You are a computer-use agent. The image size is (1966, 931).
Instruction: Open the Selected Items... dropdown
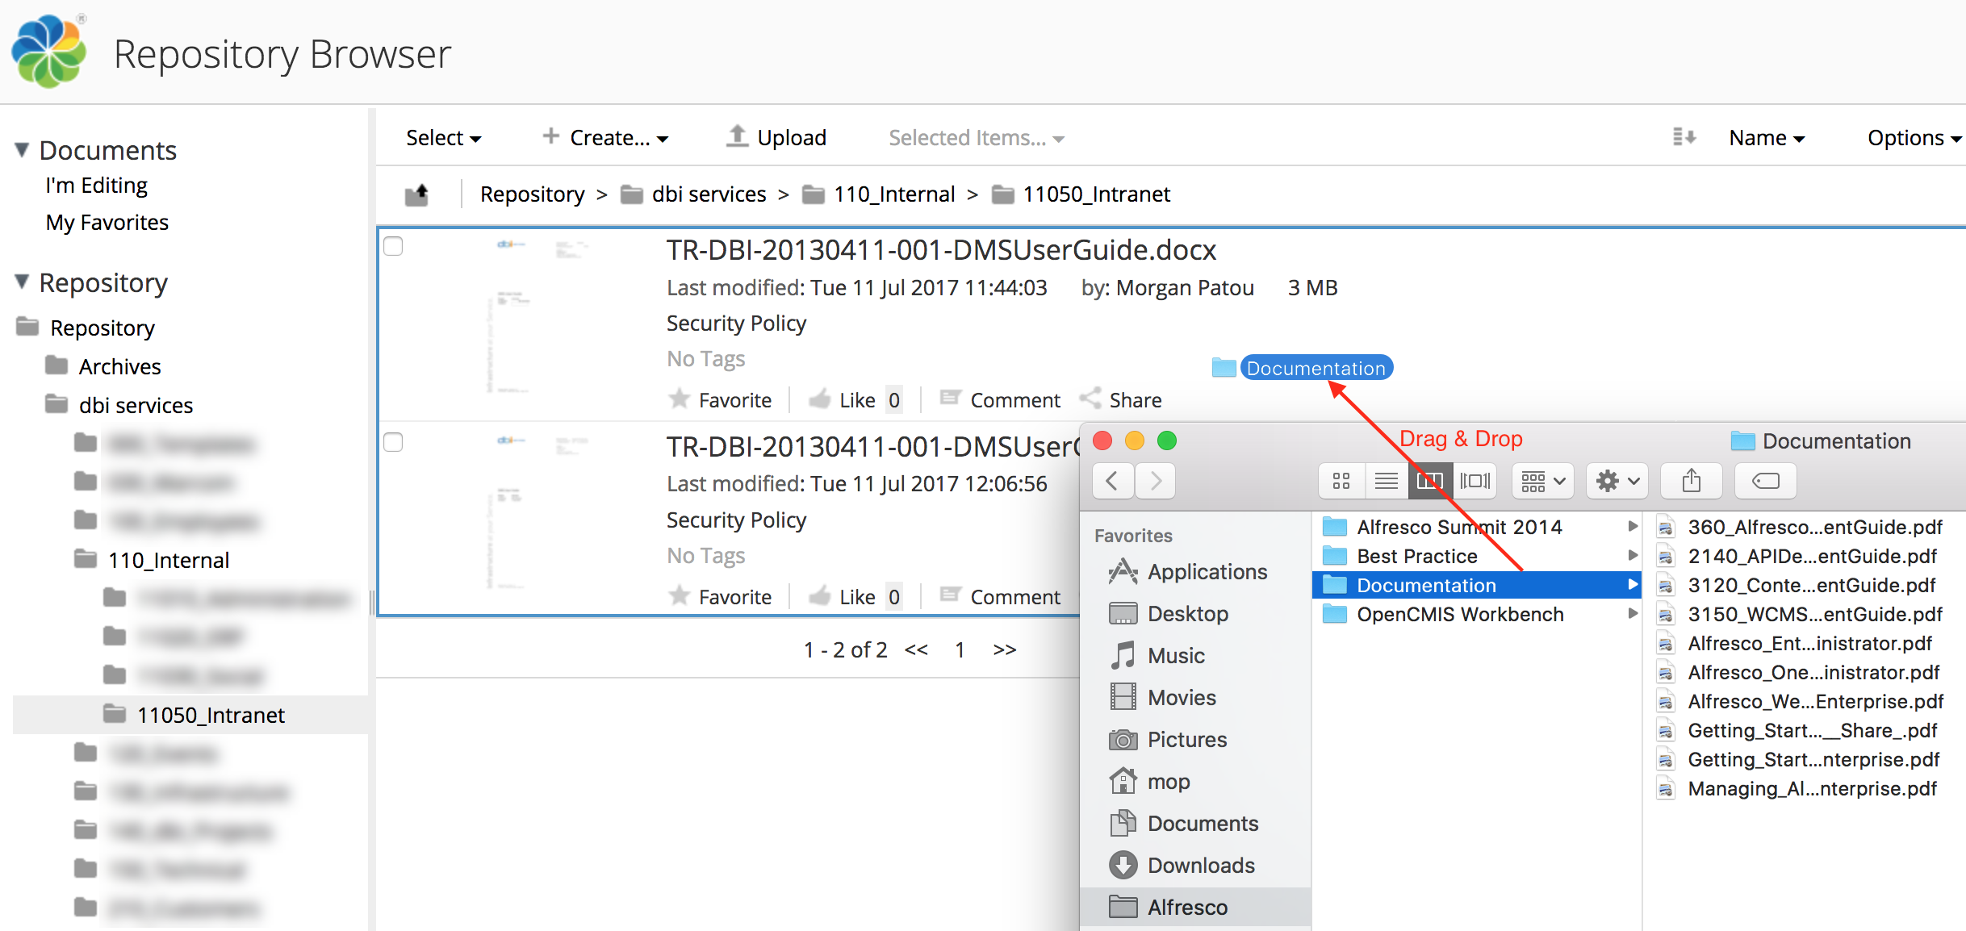pyautogui.click(x=977, y=138)
